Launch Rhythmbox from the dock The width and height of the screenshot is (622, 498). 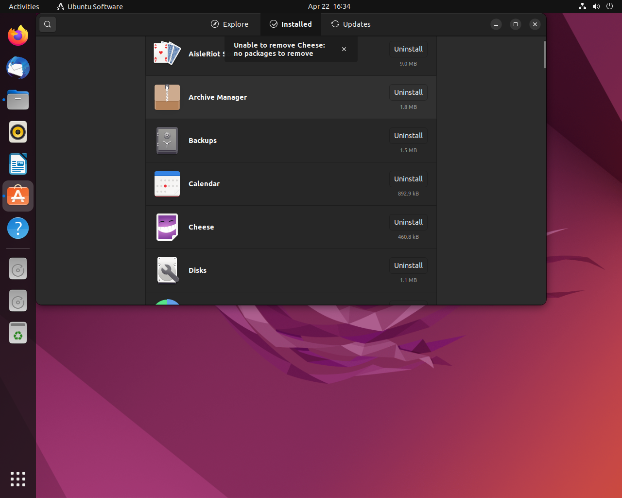[x=18, y=132]
